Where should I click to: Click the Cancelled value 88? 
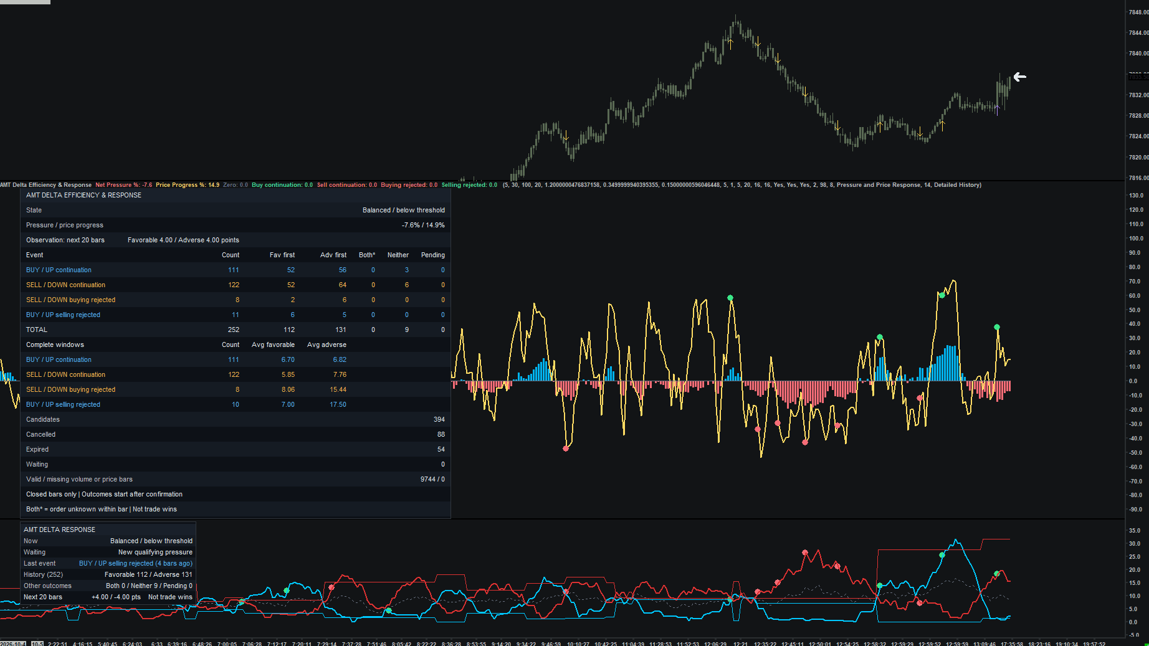[x=441, y=434]
